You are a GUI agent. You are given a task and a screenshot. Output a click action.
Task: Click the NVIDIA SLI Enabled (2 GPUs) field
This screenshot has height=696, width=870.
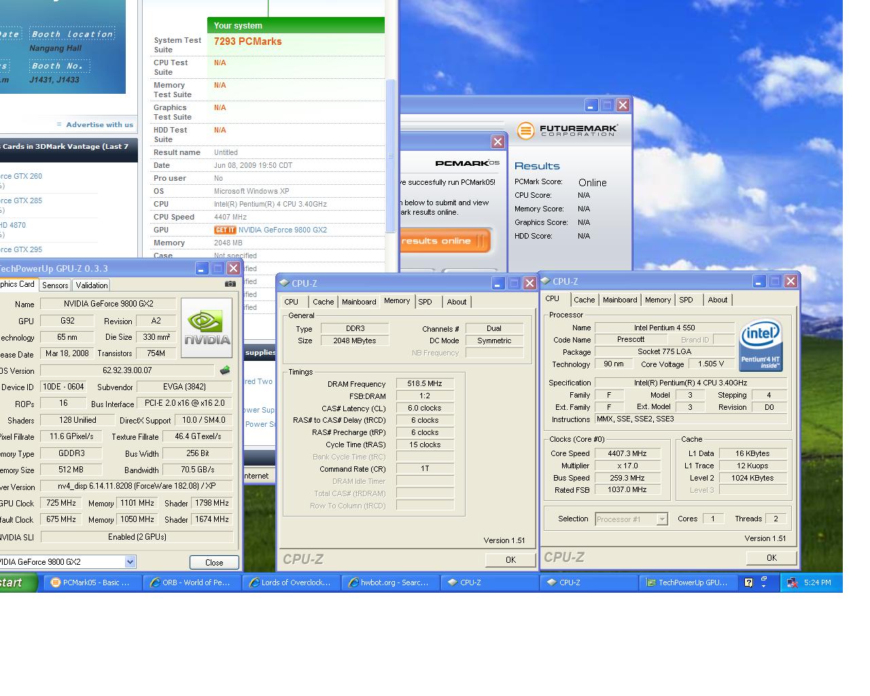(x=137, y=537)
